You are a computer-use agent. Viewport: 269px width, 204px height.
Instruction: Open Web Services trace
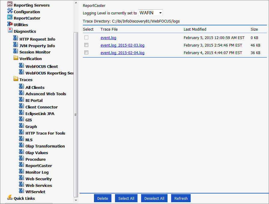39,185
